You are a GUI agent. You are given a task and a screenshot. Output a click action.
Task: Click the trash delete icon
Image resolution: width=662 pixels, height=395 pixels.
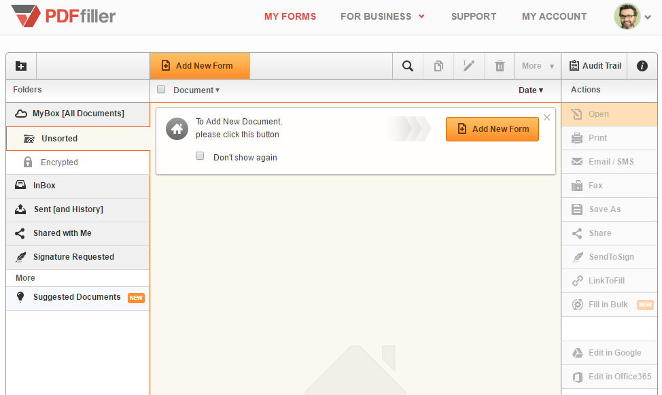pyautogui.click(x=500, y=66)
